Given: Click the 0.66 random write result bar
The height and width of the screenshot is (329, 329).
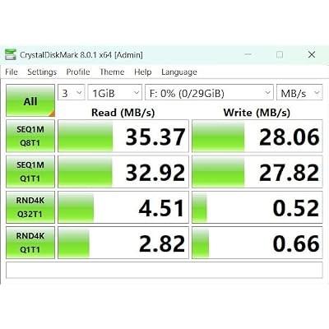Looking at the screenshot, I should (257, 243).
